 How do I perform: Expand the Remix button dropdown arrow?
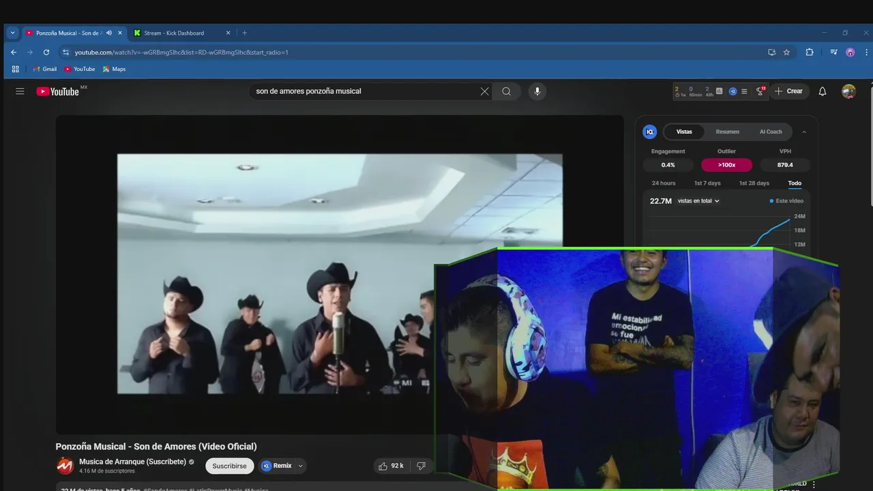pos(300,466)
